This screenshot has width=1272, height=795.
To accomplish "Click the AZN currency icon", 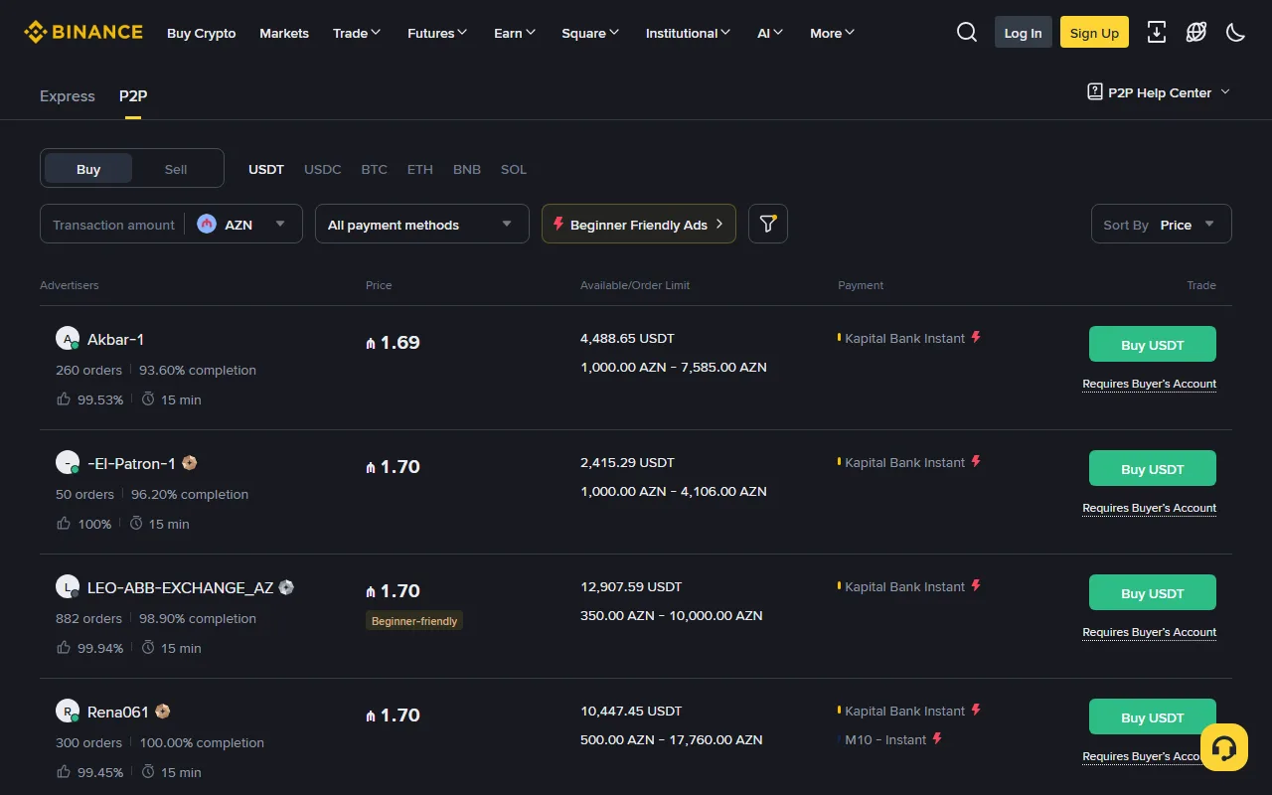I will pos(207,224).
